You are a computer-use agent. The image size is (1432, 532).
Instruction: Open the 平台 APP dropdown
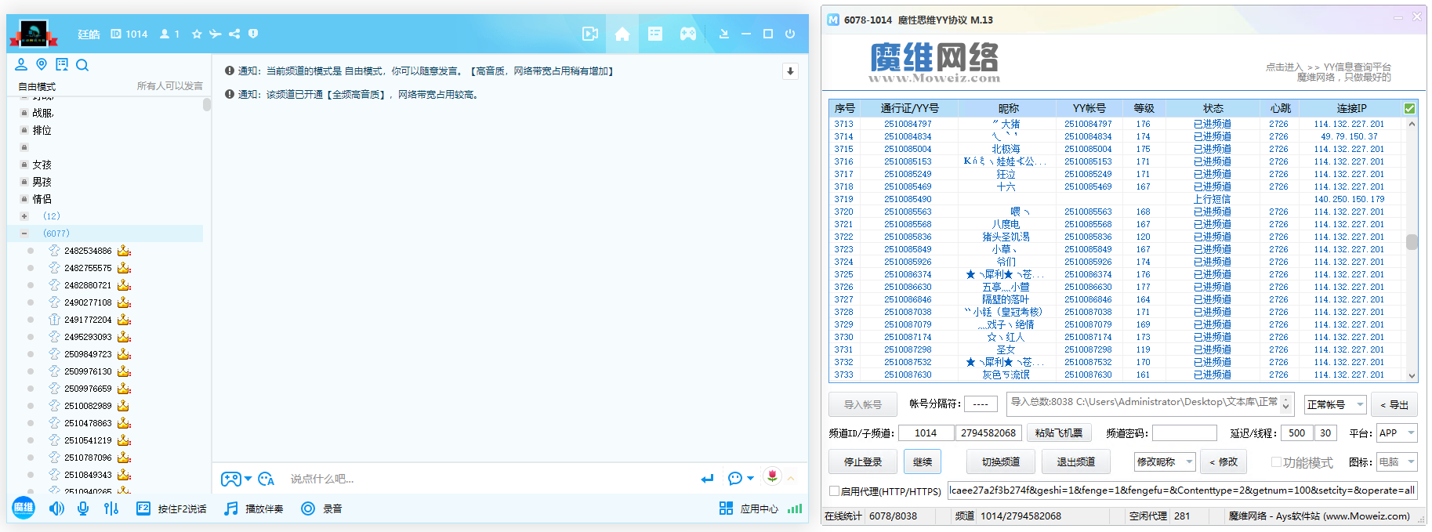pos(1398,432)
